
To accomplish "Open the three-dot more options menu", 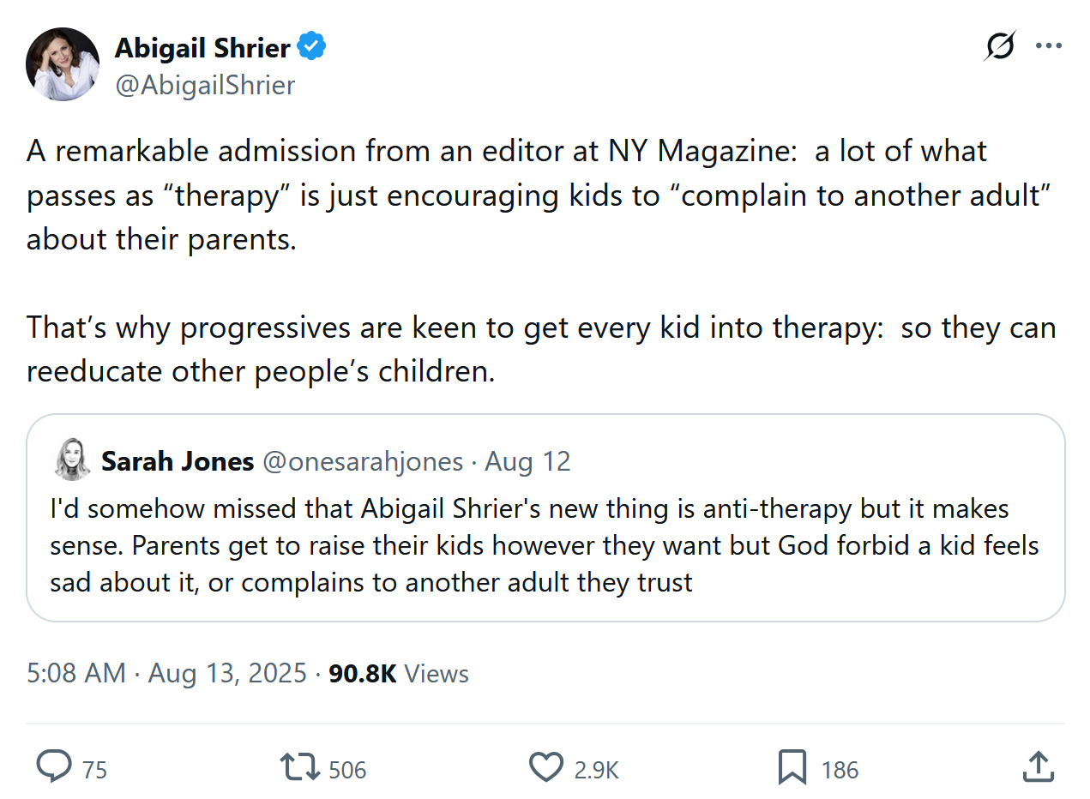I will pyautogui.click(x=1049, y=46).
